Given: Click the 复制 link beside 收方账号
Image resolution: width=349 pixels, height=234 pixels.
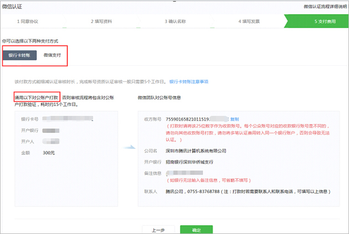Looking at the screenshot, I should click(x=234, y=119).
